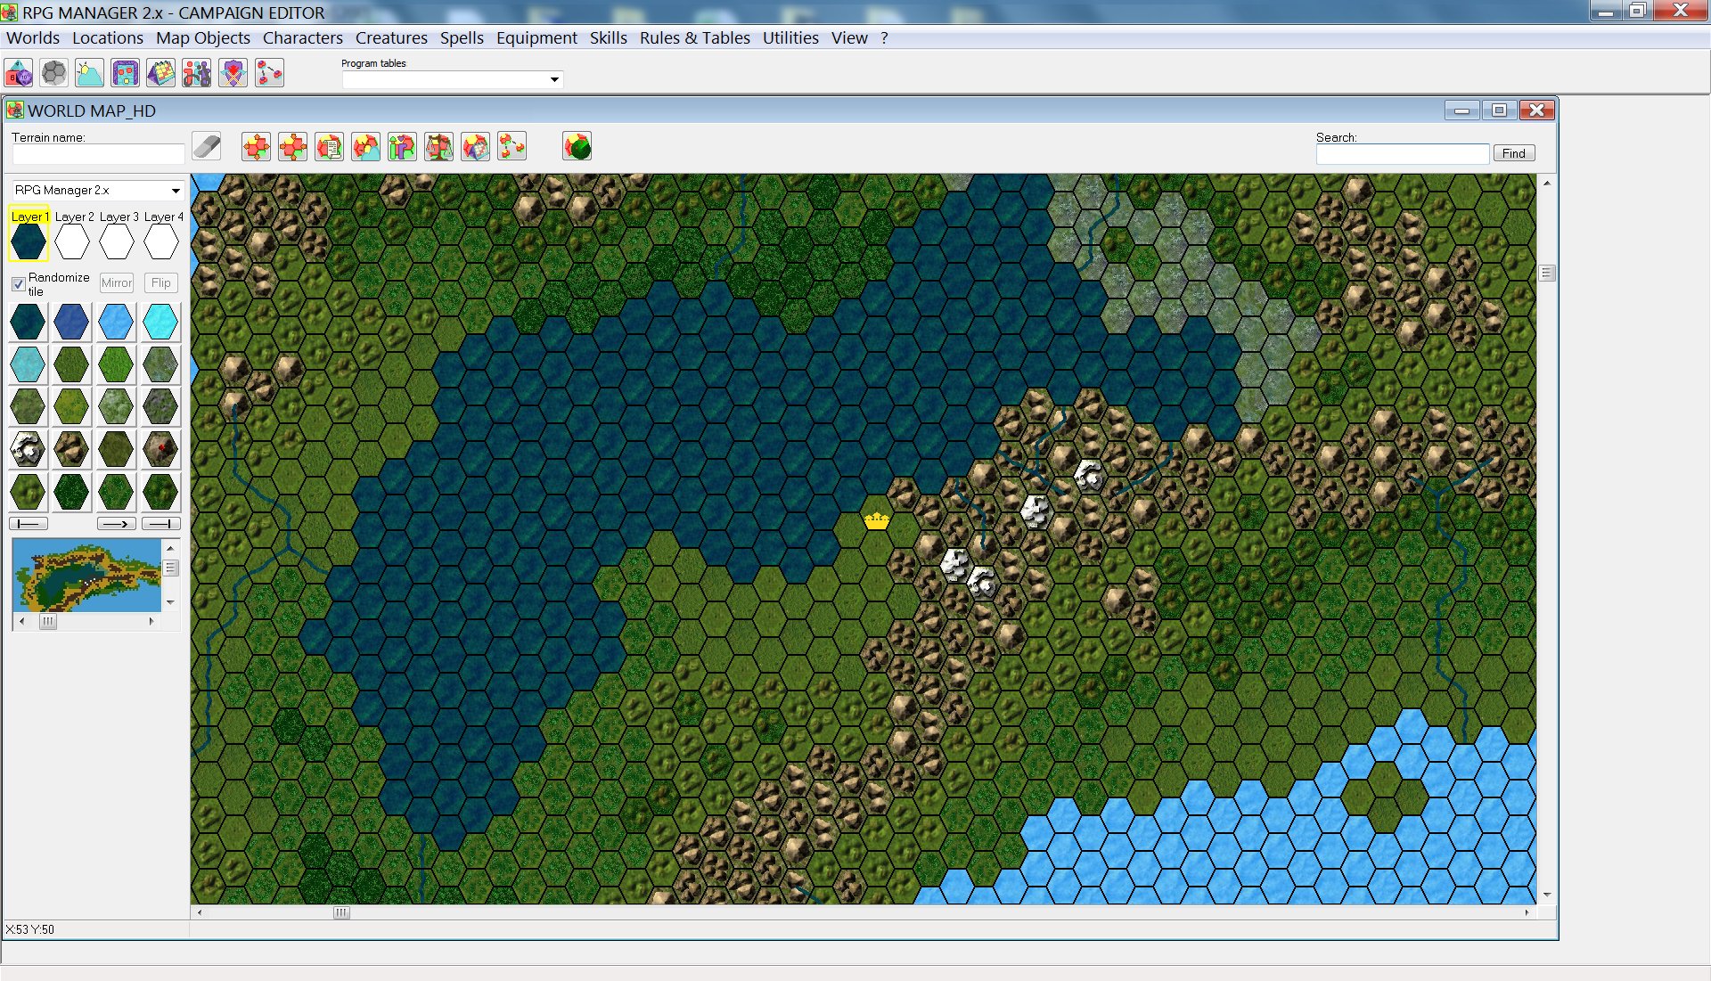Open the hex calendar icon in map toolbar
Screen dimensions: 1711x981
click(x=476, y=146)
